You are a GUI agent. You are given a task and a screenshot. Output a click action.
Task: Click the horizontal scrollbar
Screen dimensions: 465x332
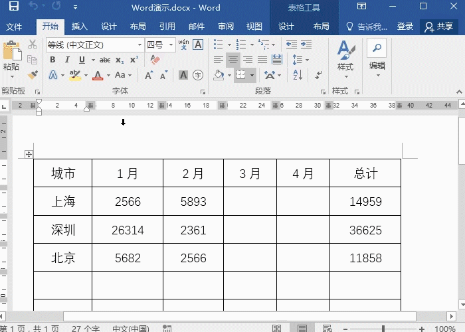point(240,316)
